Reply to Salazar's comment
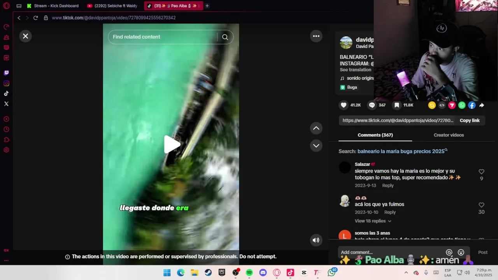 388,185
